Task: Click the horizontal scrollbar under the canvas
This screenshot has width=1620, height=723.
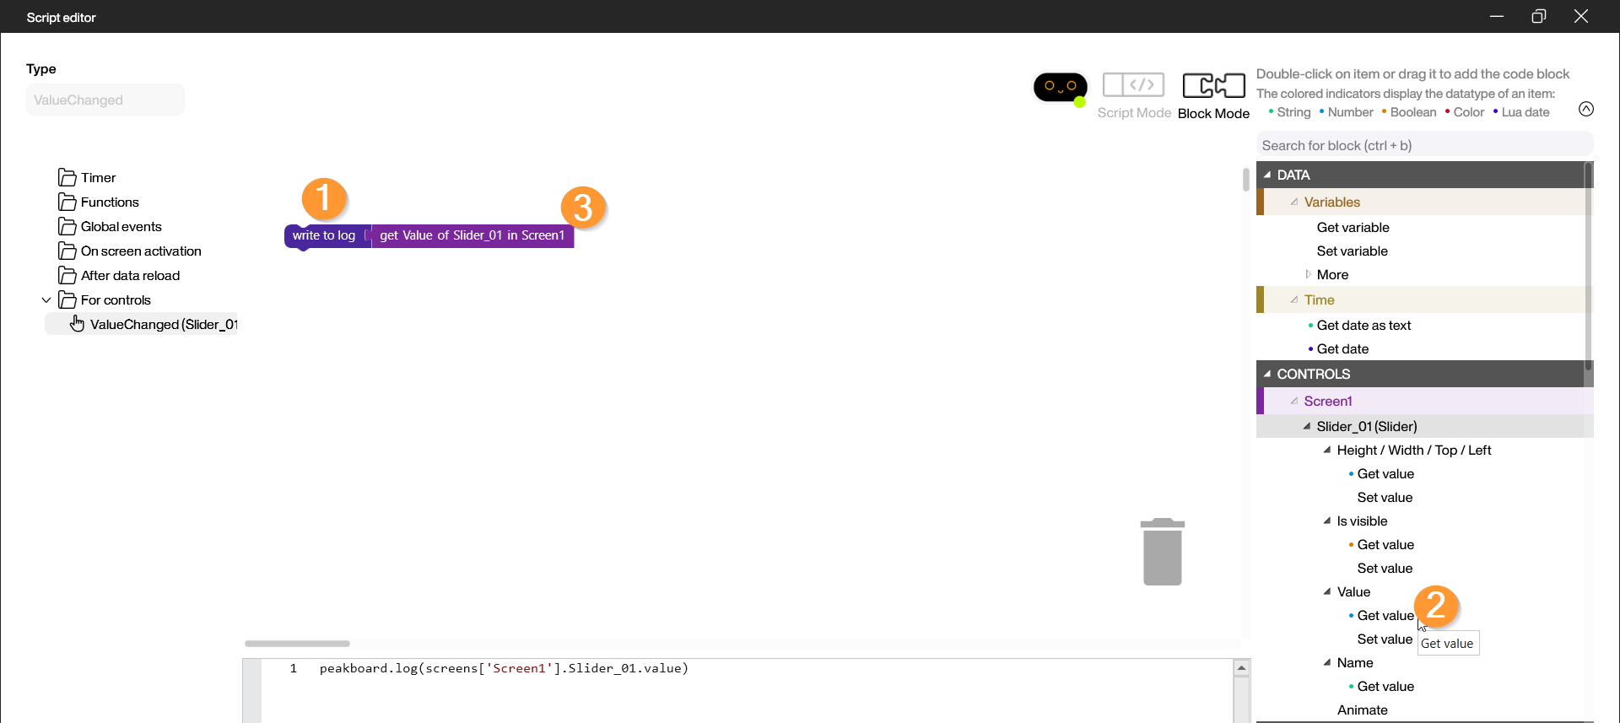Action: pyautogui.click(x=297, y=644)
